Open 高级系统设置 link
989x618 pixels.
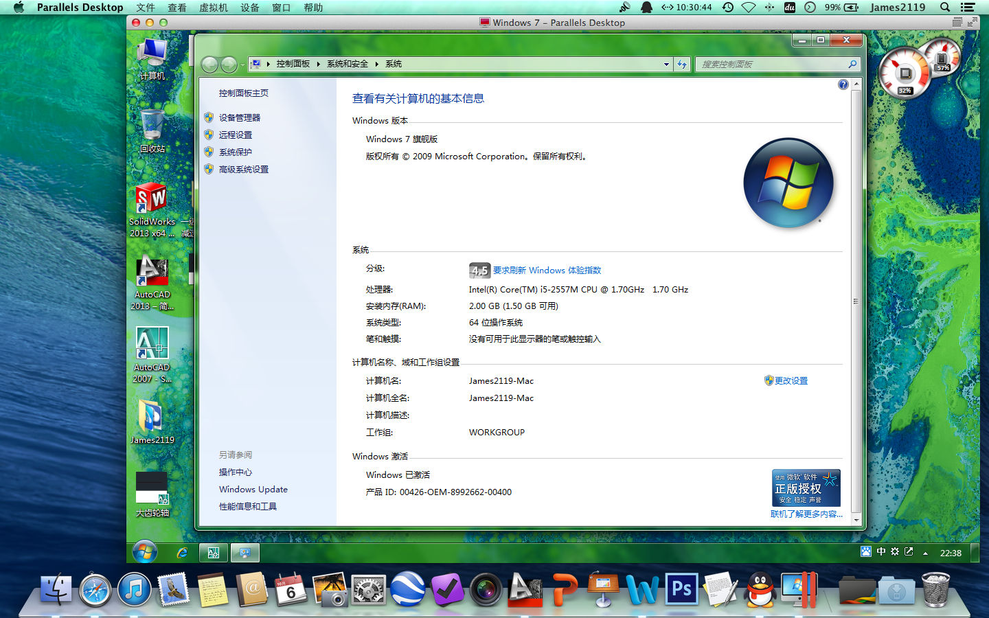coord(244,170)
